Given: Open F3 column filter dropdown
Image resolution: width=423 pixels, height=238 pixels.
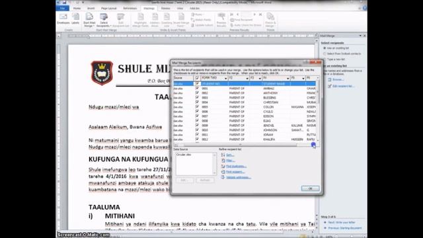Looking at the screenshot, I should point(260,78).
